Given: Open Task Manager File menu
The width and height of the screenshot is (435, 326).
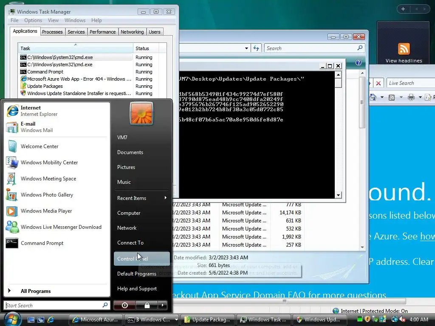Looking at the screenshot, I should click(x=14, y=20).
